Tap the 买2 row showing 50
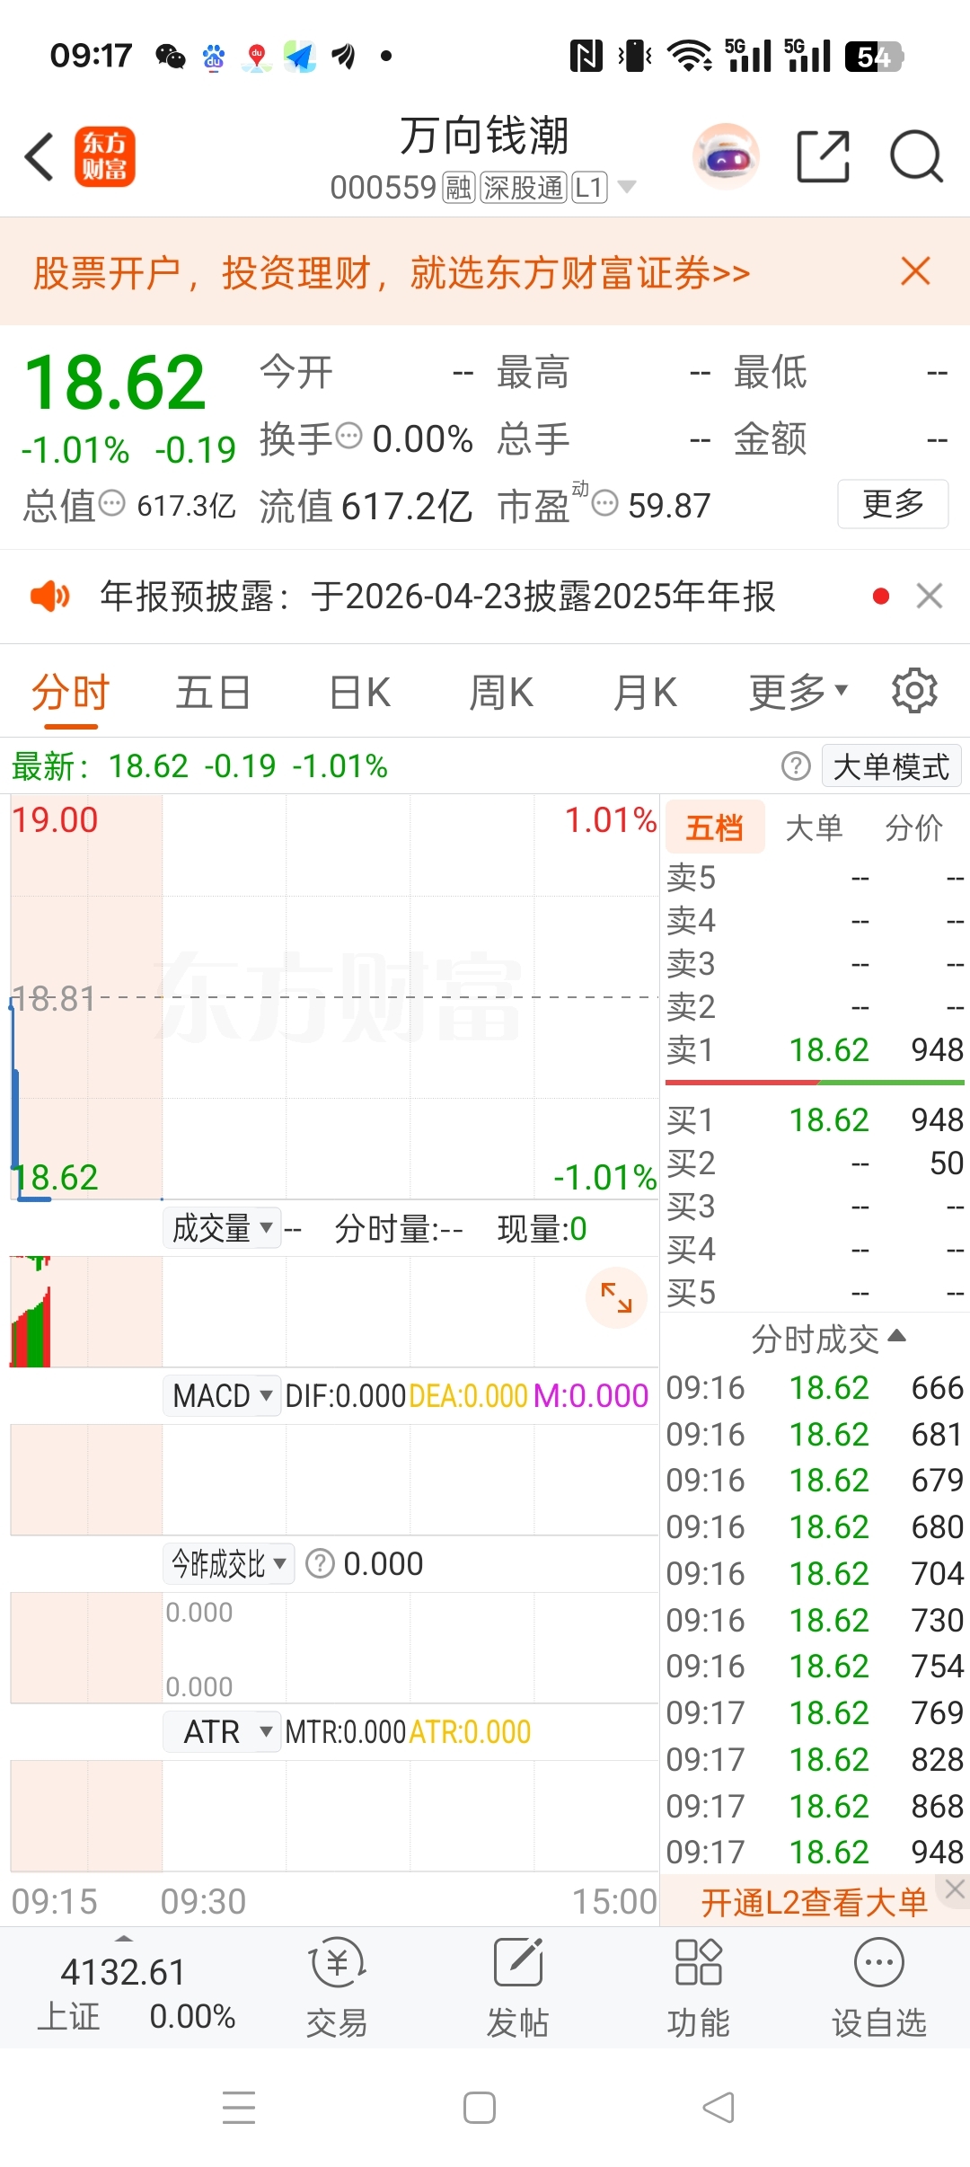Image resolution: width=970 pixels, height=2167 pixels. 815,1163
